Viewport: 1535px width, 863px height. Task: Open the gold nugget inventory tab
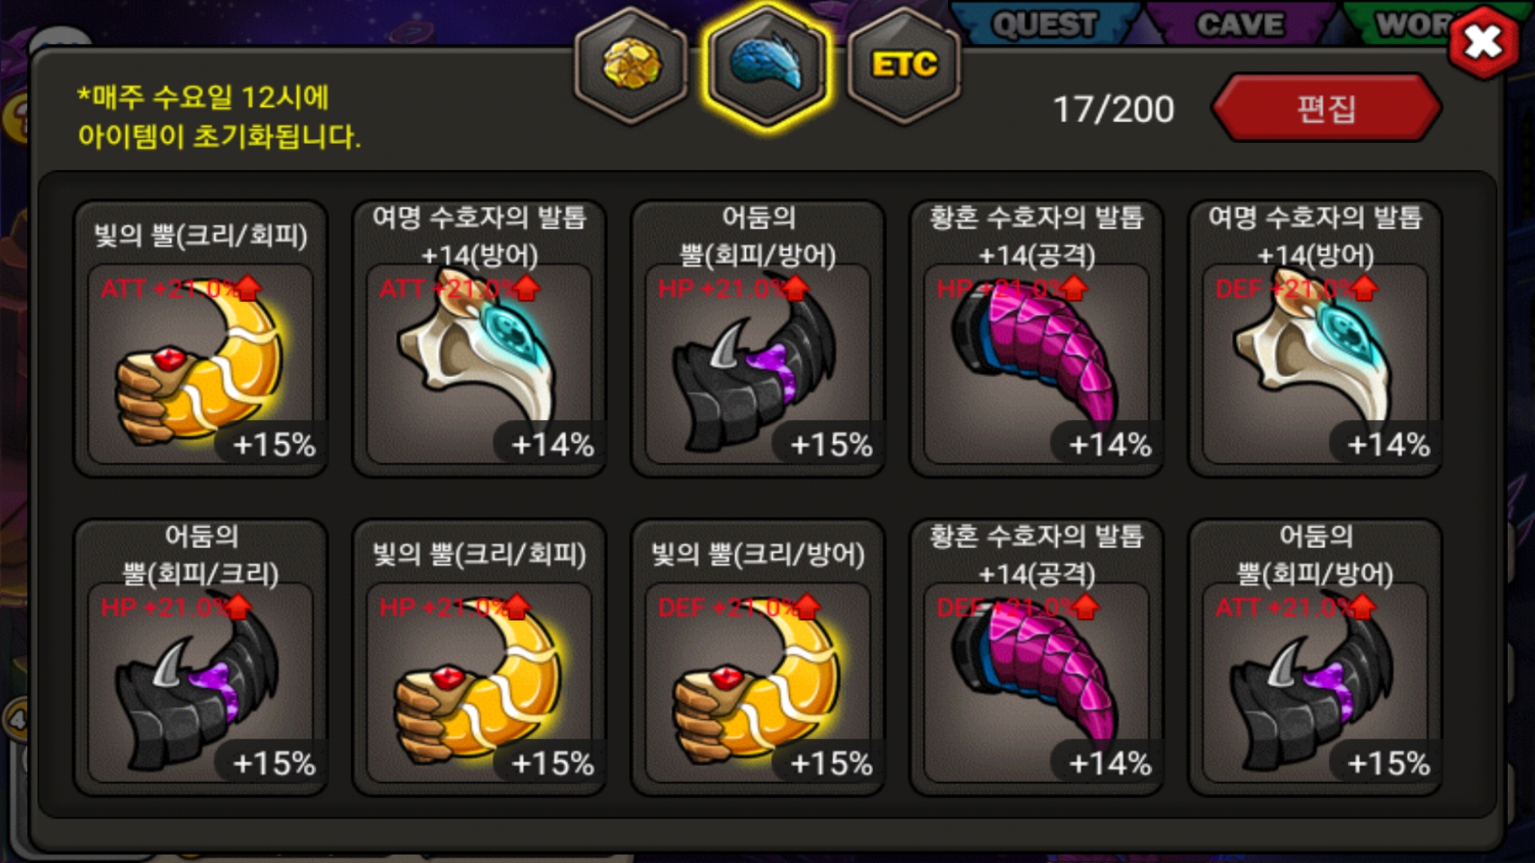tap(632, 66)
